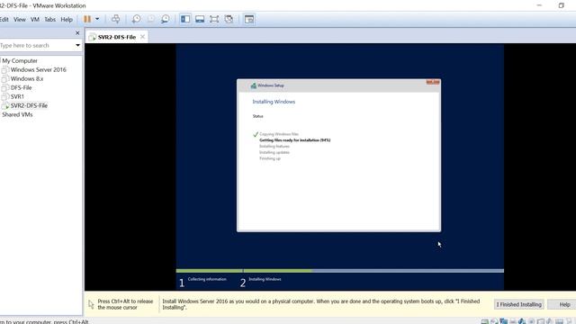The height and width of the screenshot is (324, 576).
Task: Open the power options dropdown arrow beside the pause icon
Action: [x=97, y=19]
